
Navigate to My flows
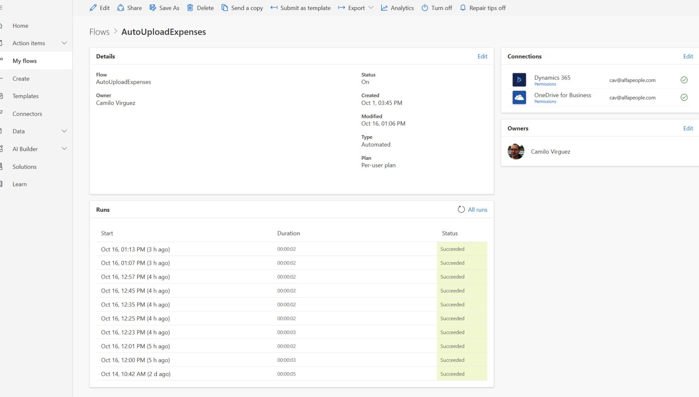click(25, 60)
